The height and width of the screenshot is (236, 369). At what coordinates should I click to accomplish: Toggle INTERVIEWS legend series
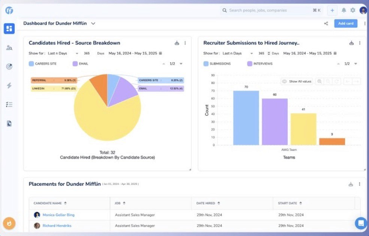coord(260,64)
